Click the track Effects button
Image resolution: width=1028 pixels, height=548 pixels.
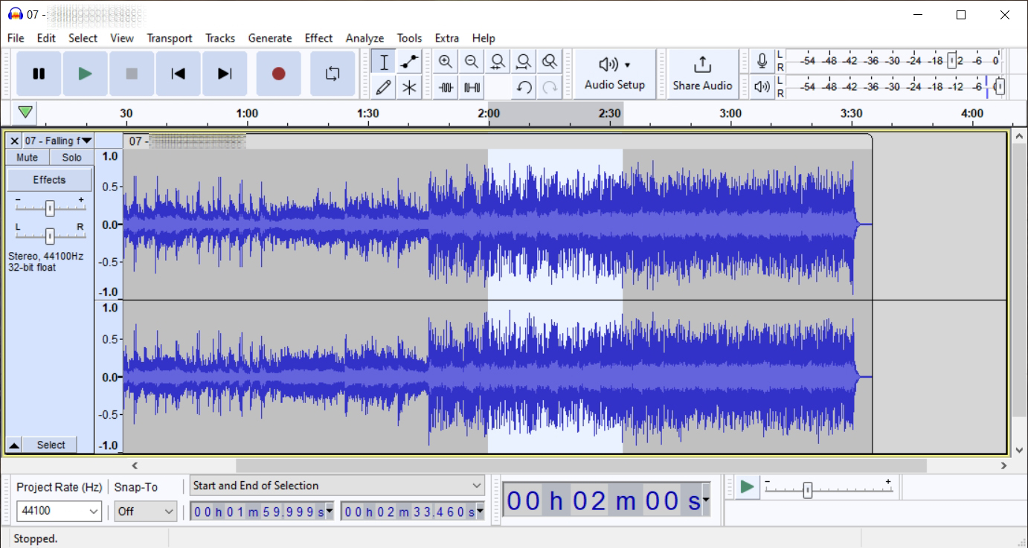[49, 180]
